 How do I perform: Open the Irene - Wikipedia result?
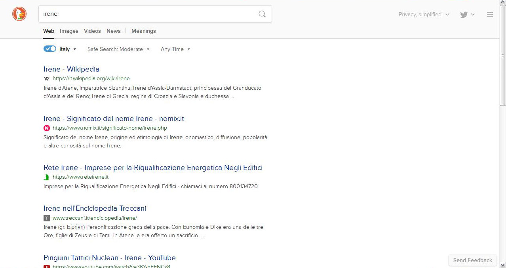click(71, 69)
